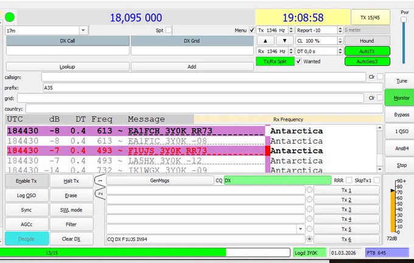Select the Tx 4 radio button

(309, 219)
